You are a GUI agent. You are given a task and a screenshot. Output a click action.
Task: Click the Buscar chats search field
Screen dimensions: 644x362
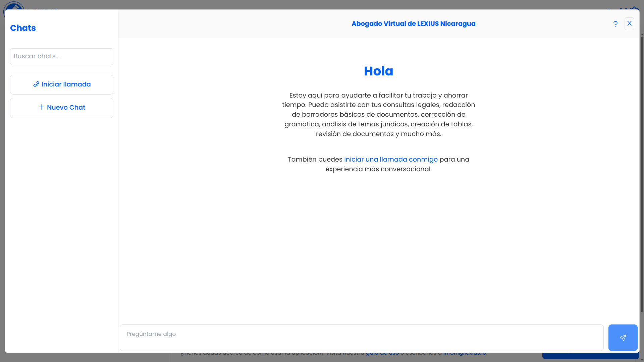click(62, 56)
